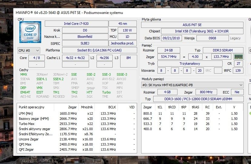
Task: Open the CPU #0 selector dropdown
Action: pyautogui.click(x=29, y=51)
